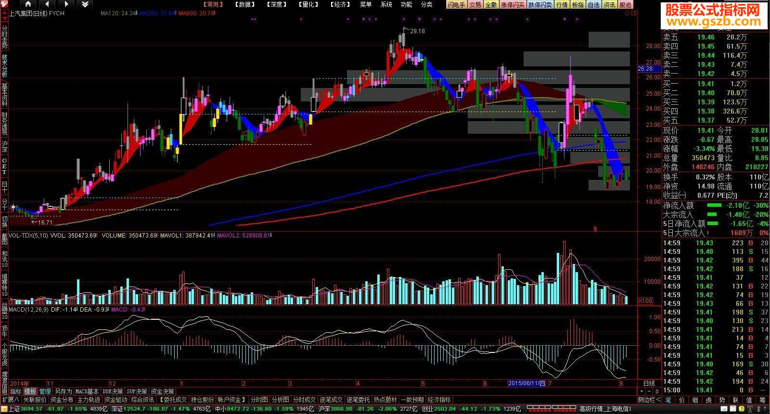The height and width of the screenshot is (414, 770).
Task: Open 资金分布 panel
Action: pyautogui.click(x=62, y=400)
